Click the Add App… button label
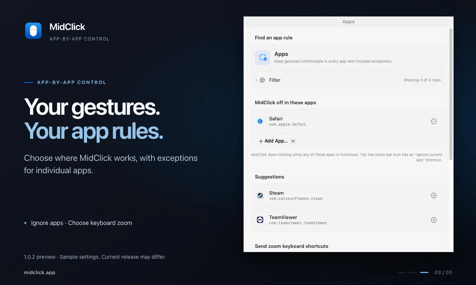This screenshot has width=476, height=285. tap(276, 141)
